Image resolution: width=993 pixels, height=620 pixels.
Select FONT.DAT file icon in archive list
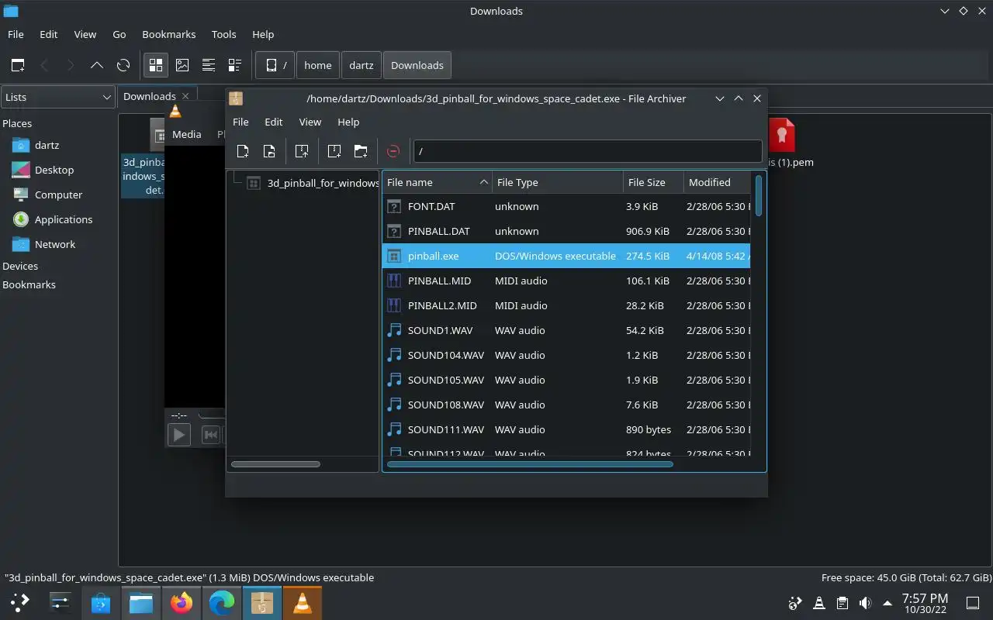pyautogui.click(x=394, y=206)
